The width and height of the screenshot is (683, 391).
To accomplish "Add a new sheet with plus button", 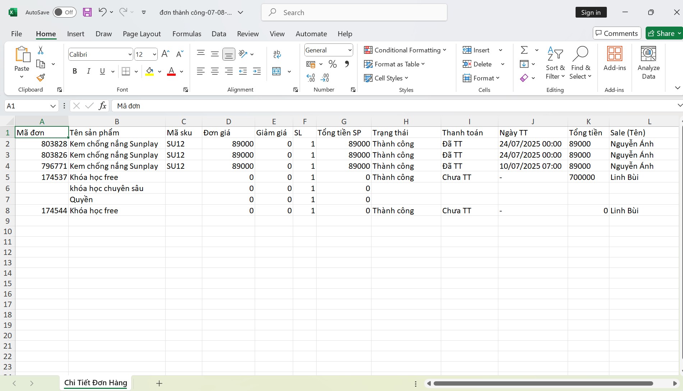I will pyautogui.click(x=159, y=383).
